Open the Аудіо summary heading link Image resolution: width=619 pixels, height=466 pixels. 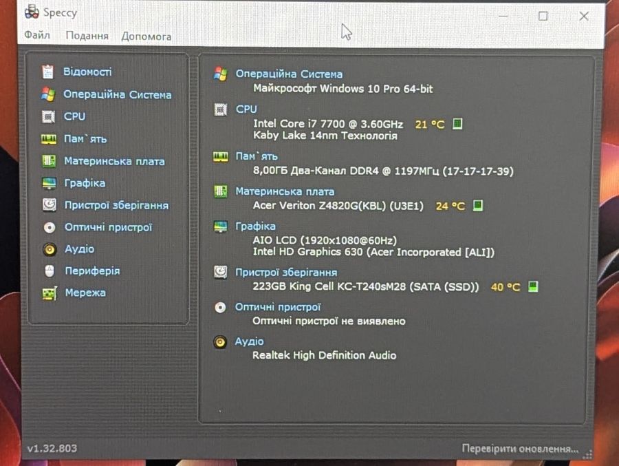pyautogui.click(x=249, y=341)
